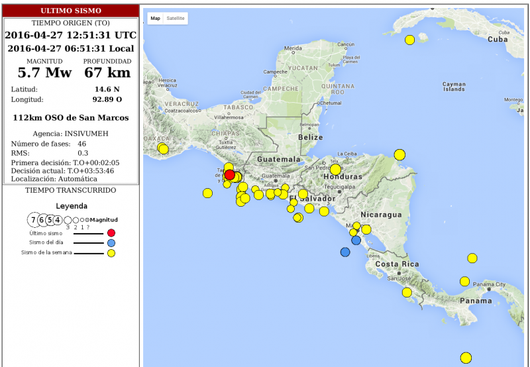Click the yellow earthquake marker southwest of Cuba
This screenshot has height=367, width=530.
point(409,40)
